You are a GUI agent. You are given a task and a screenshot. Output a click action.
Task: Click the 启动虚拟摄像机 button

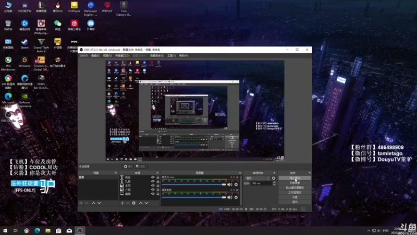point(295,187)
